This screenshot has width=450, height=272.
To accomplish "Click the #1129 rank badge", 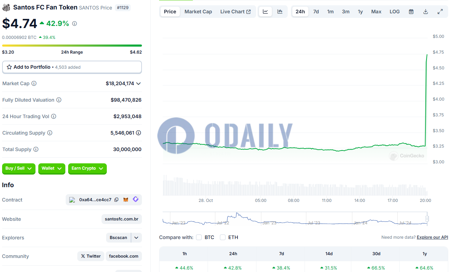I will click(x=123, y=7).
